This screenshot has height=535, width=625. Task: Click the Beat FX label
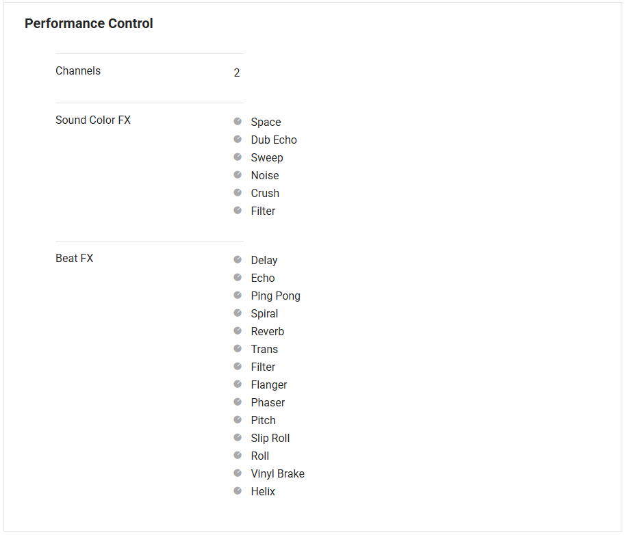[x=74, y=259]
